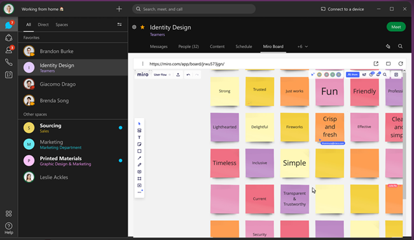The width and height of the screenshot is (414, 240).
Task: Click the green Meet button
Action: tap(396, 27)
